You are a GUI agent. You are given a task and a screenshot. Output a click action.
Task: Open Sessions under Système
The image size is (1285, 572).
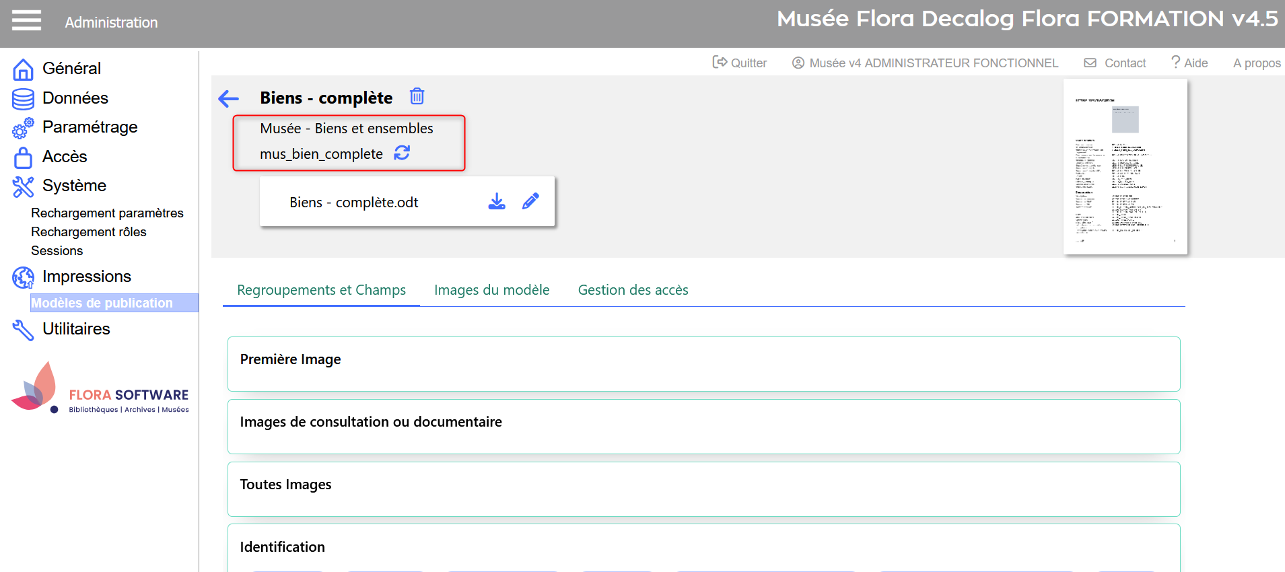(57, 251)
